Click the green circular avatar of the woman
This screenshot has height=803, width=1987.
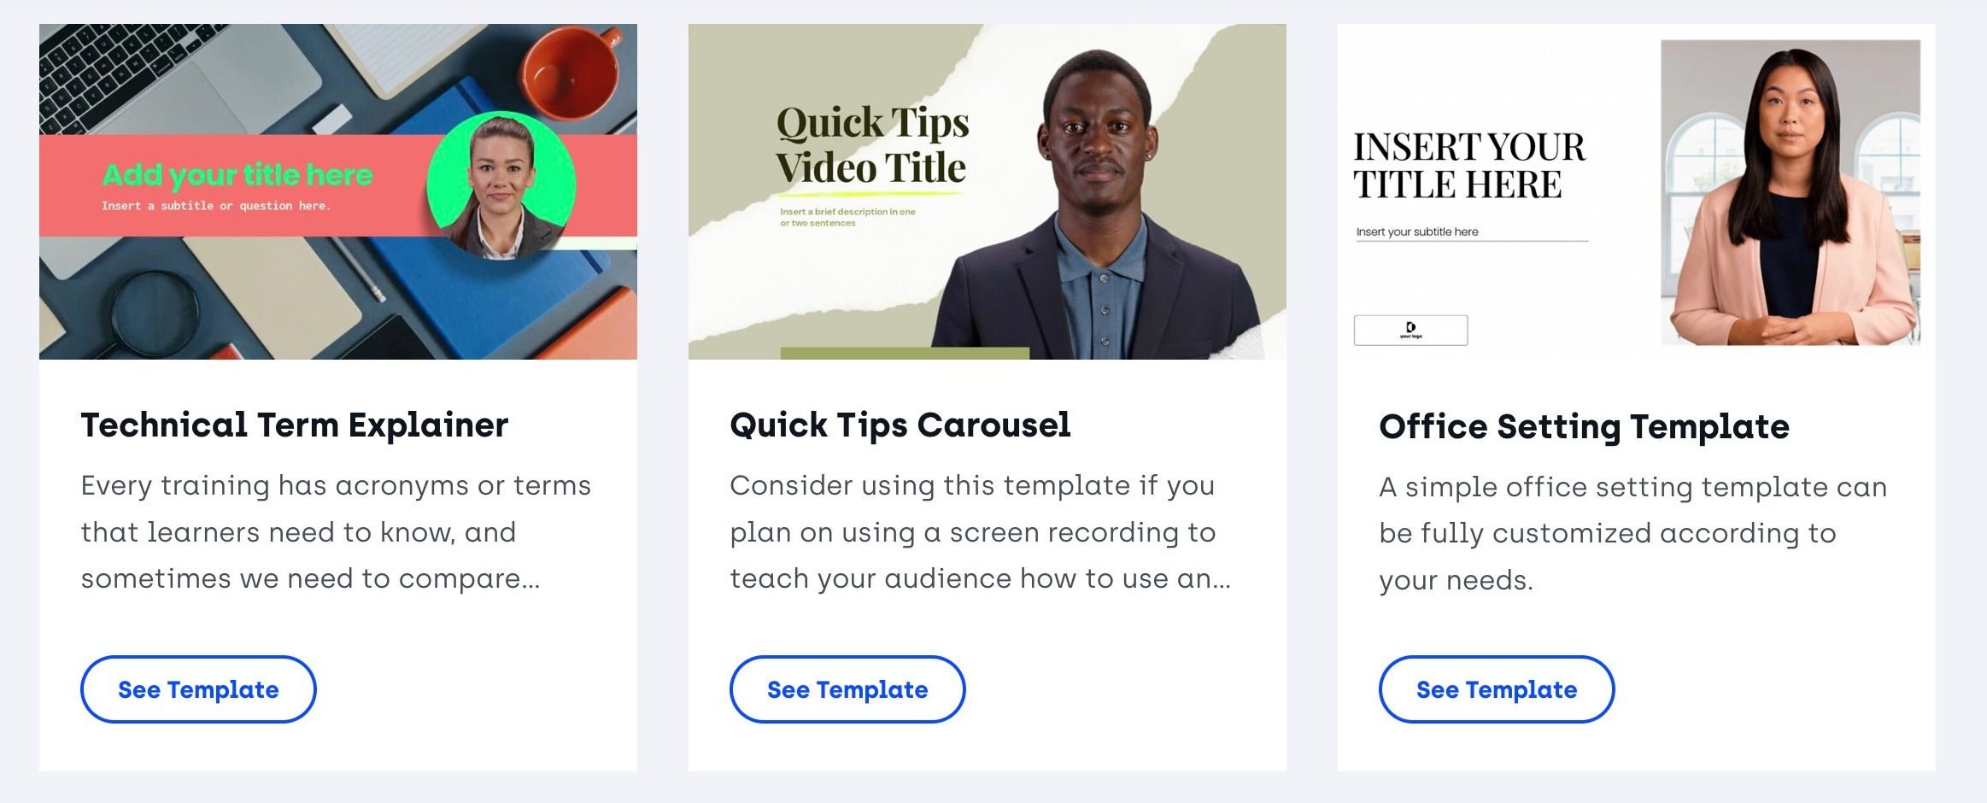point(501,185)
